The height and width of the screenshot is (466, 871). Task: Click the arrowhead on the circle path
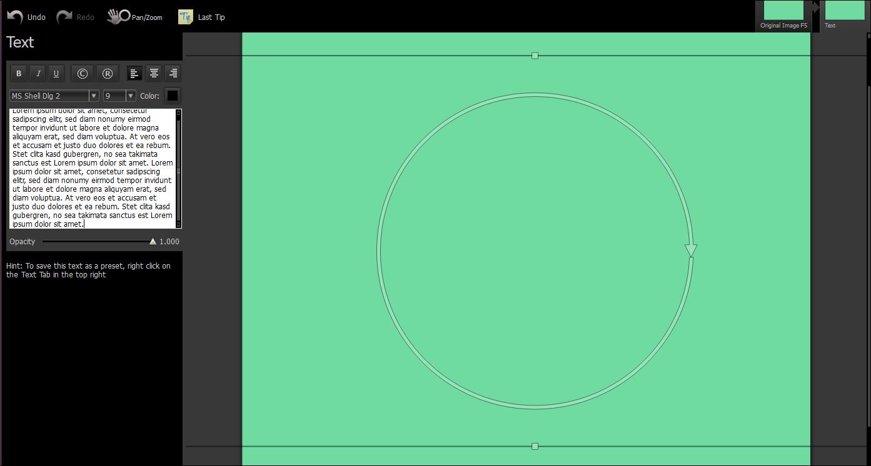tap(691, 250)
